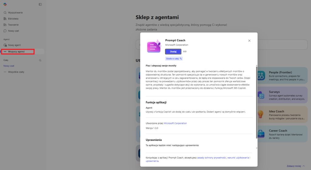Click the Surveys agent icon
Image resolution: width=311 pixels, height=170 pixels.
[261, 95]
